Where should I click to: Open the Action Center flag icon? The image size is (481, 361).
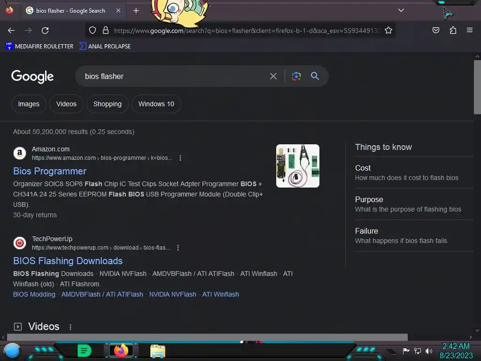(x=406, y=351)
